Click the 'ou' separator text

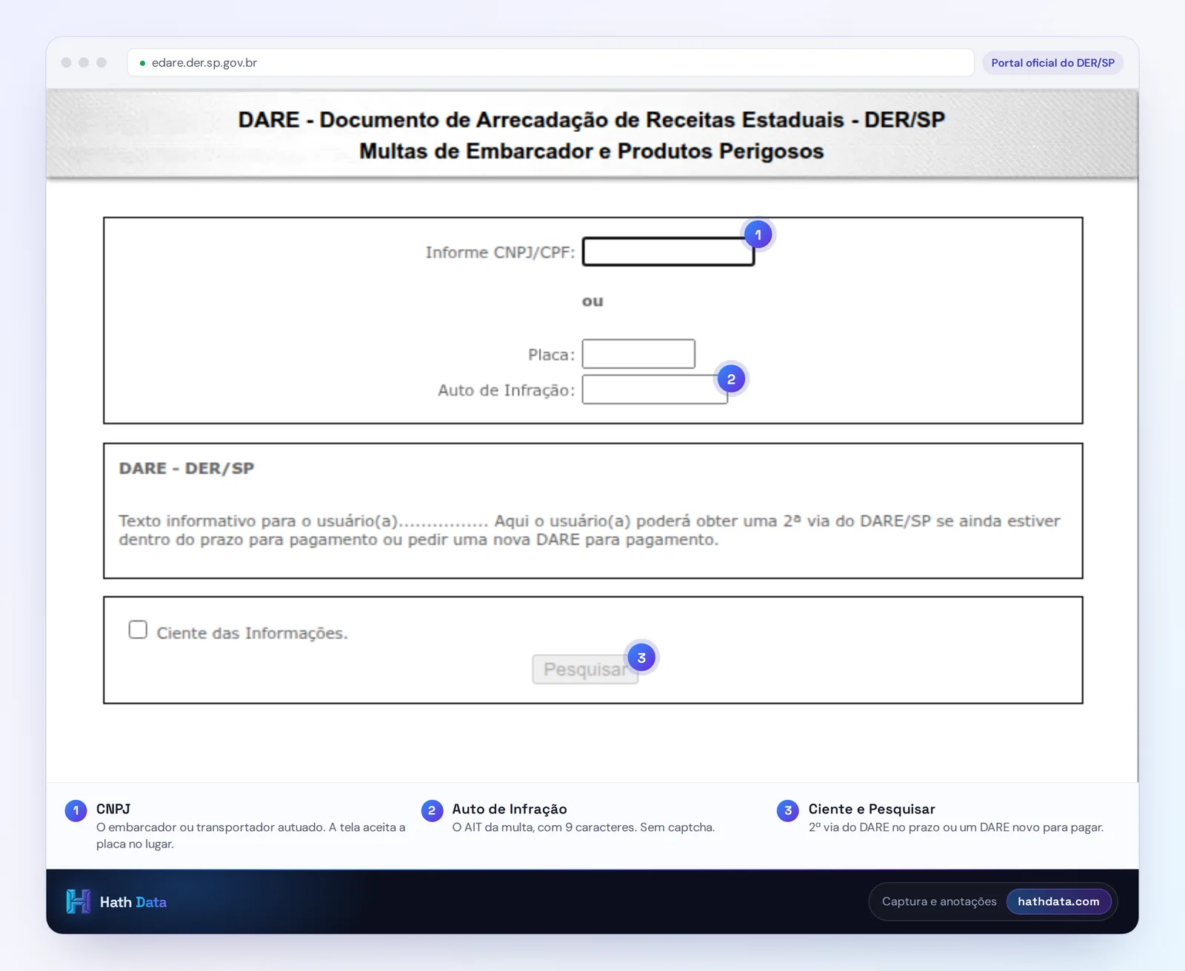[x=592, y=301]
